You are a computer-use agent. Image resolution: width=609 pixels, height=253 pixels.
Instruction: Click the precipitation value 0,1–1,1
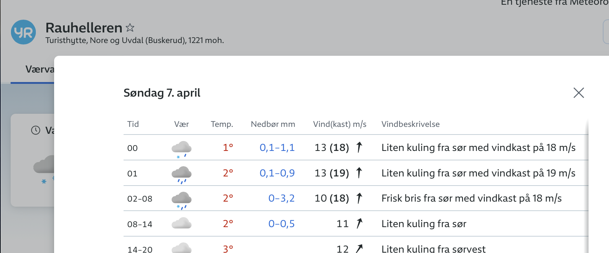[x=277, y=148]
